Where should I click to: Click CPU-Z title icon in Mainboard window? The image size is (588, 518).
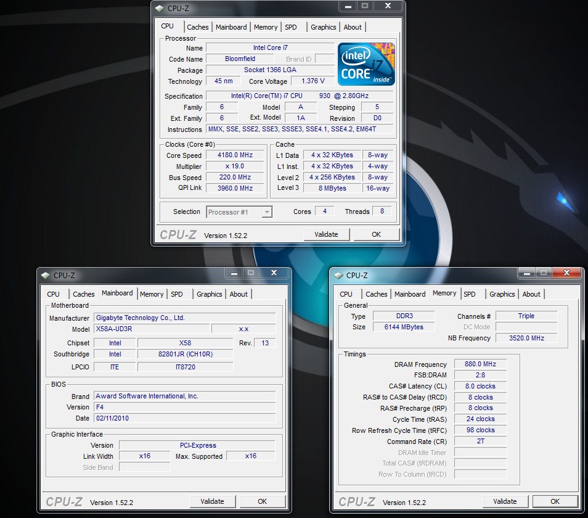click(46, 275)
